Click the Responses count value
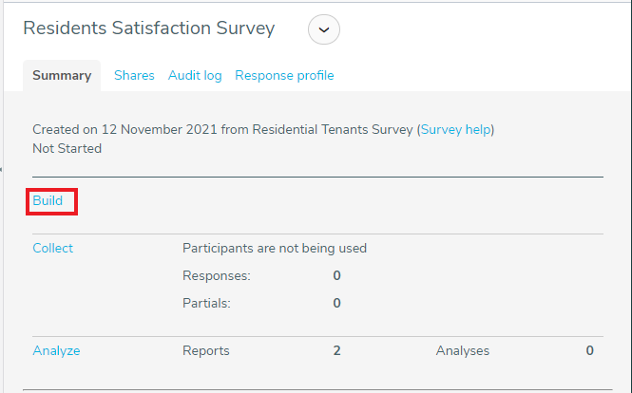632x393 pixels. click(x=337, y=275)
